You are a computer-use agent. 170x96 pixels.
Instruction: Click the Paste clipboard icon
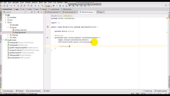pos(25,6)
